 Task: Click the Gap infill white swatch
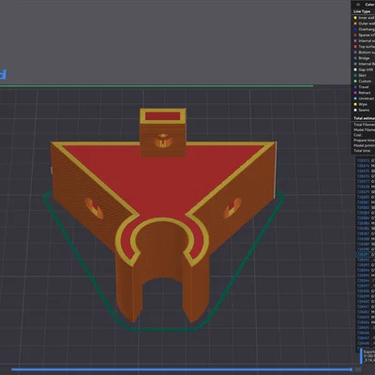click(355, 69)
